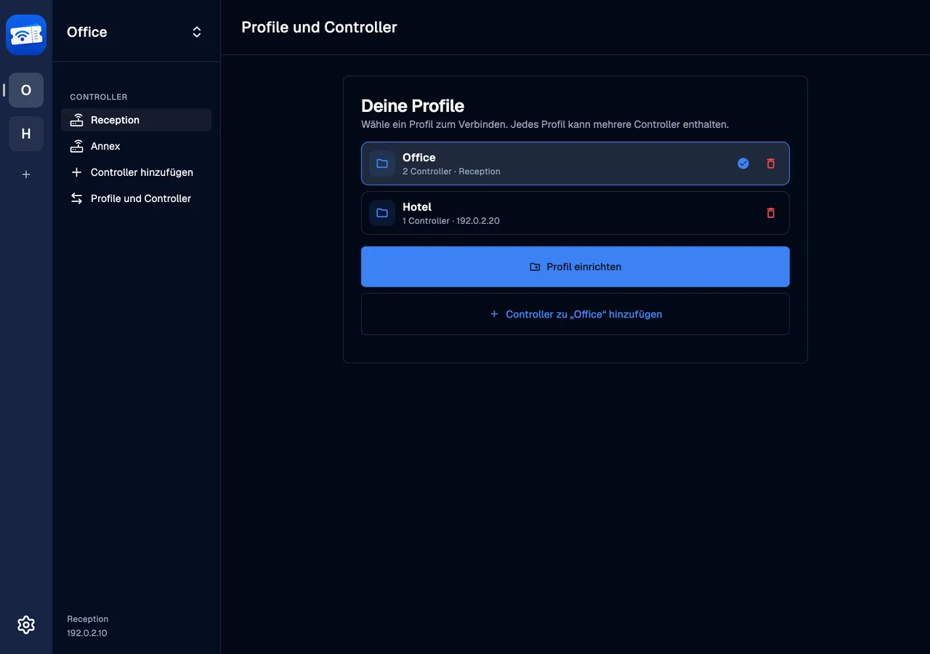
Task: Open Profile und Controller in sidebar
Action: (x=137, y=198)
